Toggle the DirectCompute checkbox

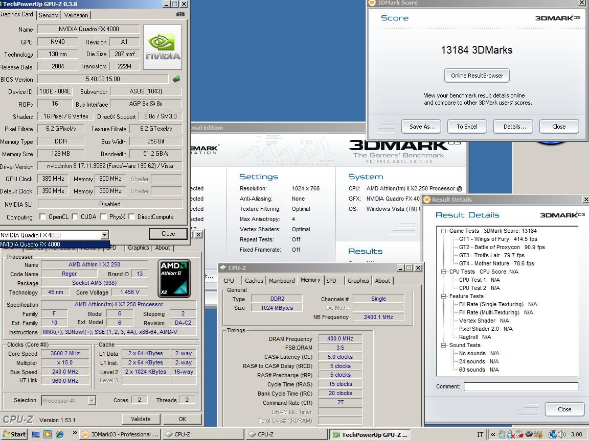(x=131, y=217)
